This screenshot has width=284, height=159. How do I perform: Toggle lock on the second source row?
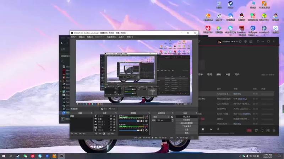[114, 119]
